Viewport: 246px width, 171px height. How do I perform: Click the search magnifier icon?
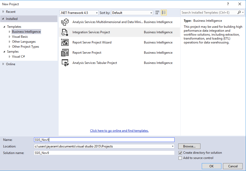point(239,12)
